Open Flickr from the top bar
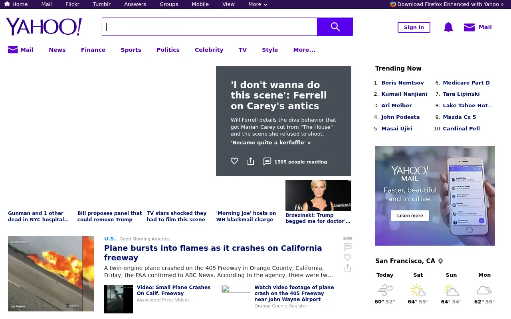The width and height of the screenshot is (511, 319). pyautogui.click(x=72, y=4)
